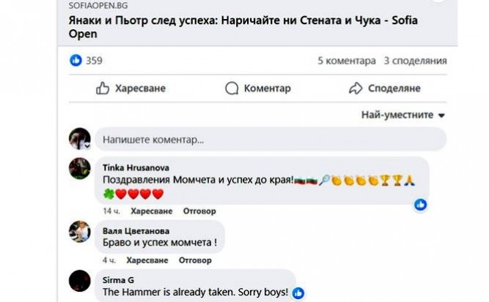Open Sirma G's profile avatar
Image resolution: width=489 pixels, height=302 pixels.
(x=80, y=281)
